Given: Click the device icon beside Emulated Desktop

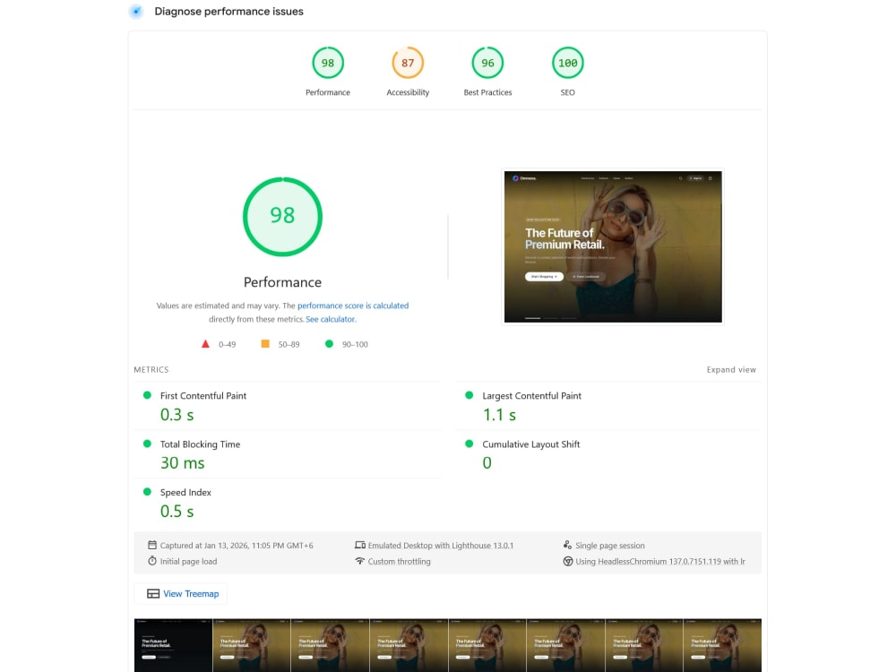Looking at the screenshot, I should (360, 545).
